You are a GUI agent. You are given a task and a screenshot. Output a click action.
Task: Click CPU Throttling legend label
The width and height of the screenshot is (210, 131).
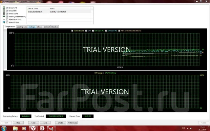[x=110, y=73]
